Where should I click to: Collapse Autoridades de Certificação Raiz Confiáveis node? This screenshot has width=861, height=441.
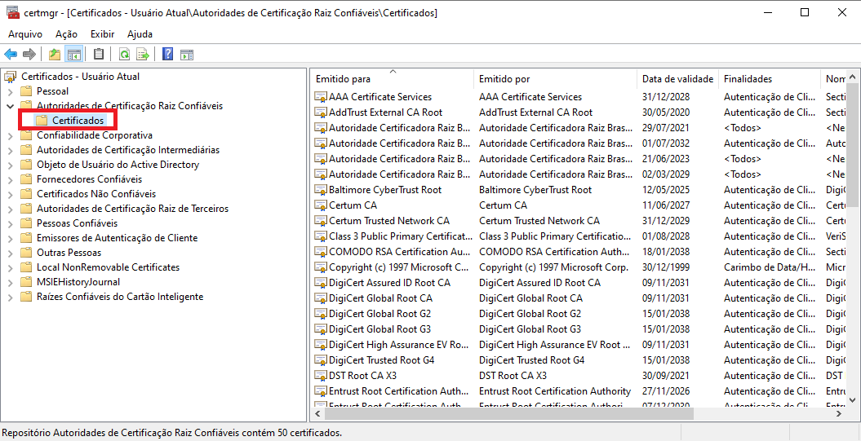10,106
